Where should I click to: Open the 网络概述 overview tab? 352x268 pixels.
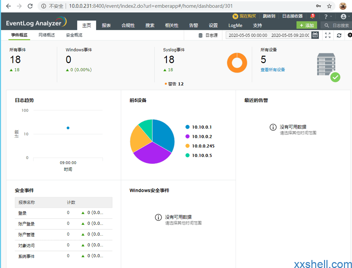pos(47,35)
